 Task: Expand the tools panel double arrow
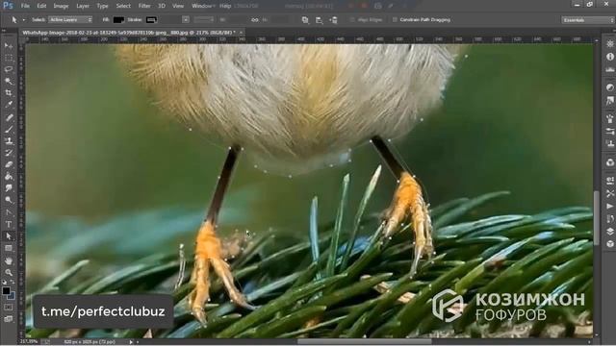(4, 31)
